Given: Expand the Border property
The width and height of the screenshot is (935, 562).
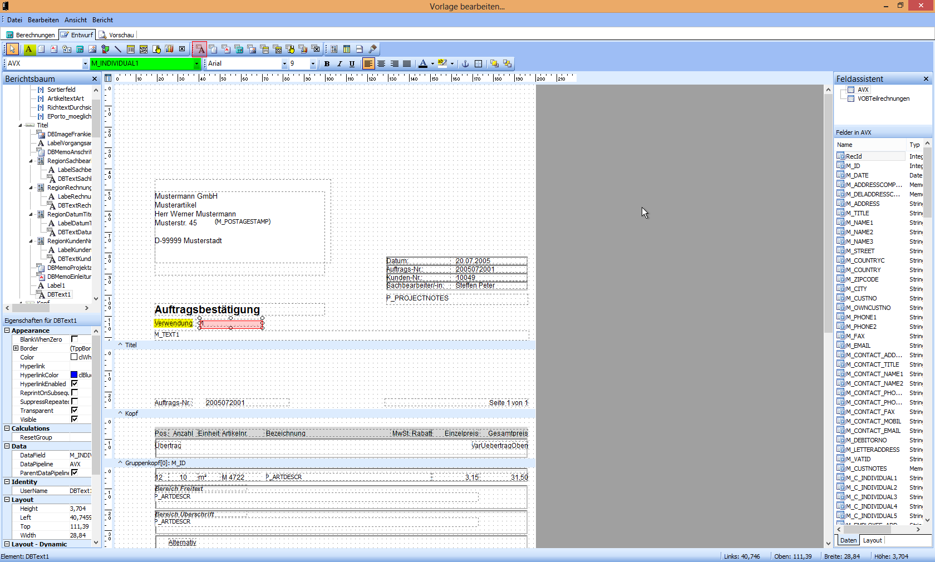Looking at the screenshot, I should coord(16,348).
